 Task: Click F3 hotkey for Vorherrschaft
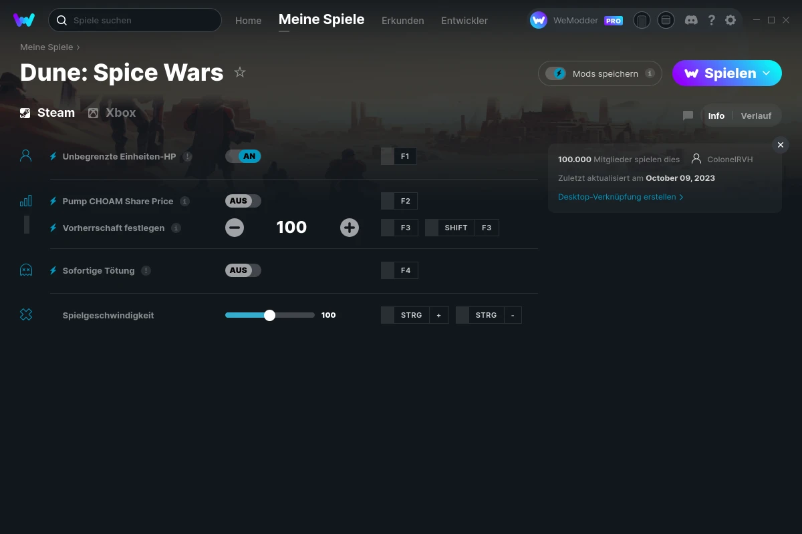[x=399, y=228]
